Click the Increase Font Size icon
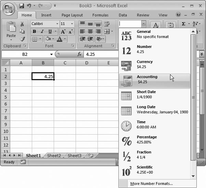206x188 pixels. [63, 32]
